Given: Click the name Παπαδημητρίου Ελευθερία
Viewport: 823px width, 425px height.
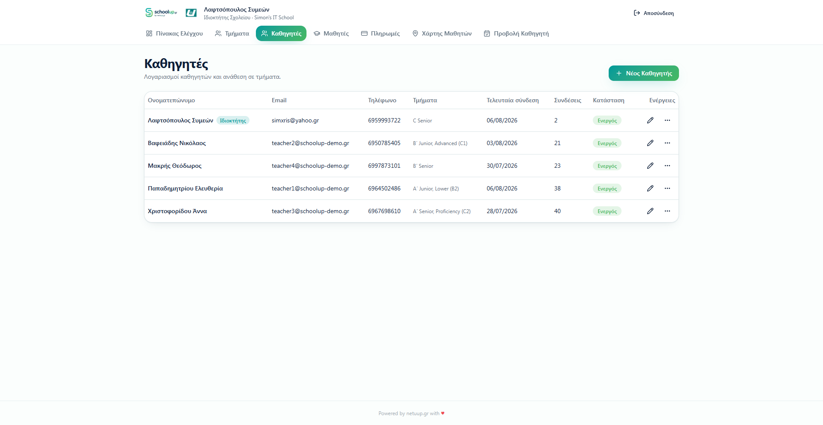Looking at the screenshot, I should pos(185,188).
